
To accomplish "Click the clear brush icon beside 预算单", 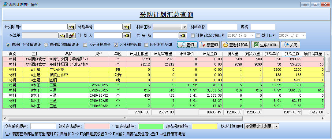I will point(71,35).
